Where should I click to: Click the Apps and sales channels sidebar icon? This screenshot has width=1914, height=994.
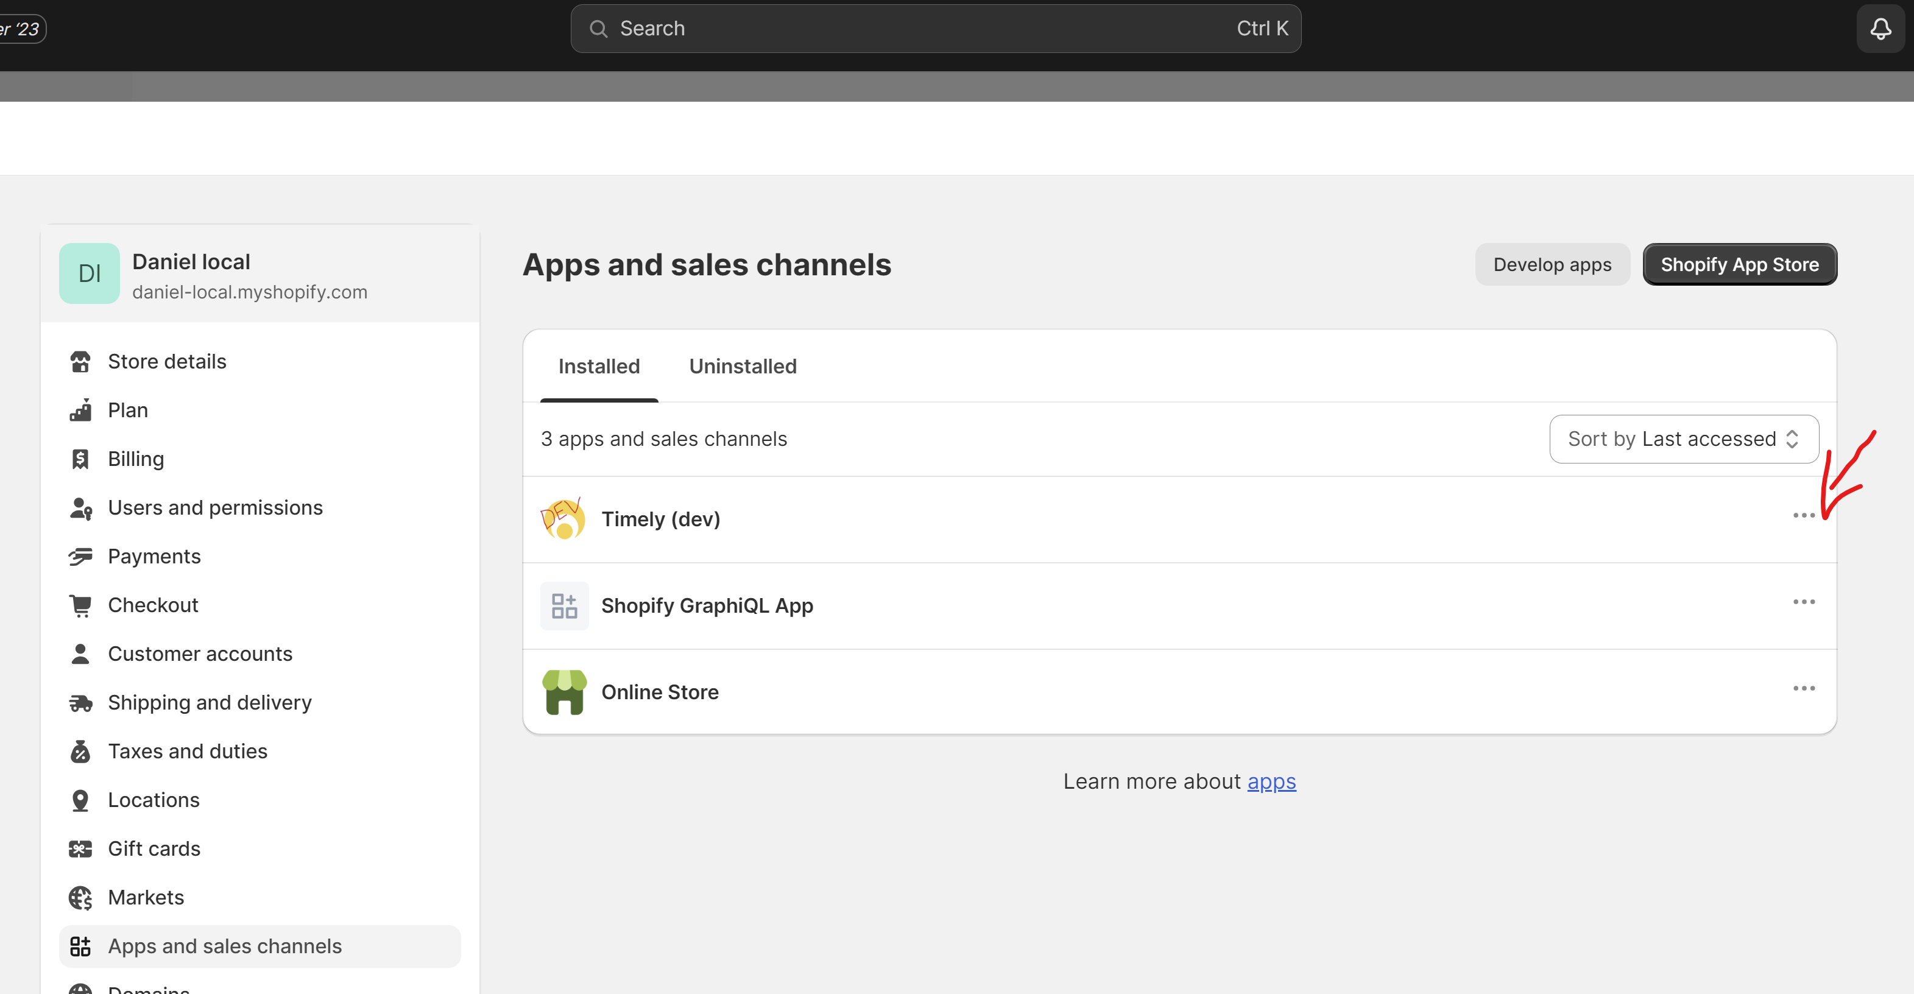(80, 946)
